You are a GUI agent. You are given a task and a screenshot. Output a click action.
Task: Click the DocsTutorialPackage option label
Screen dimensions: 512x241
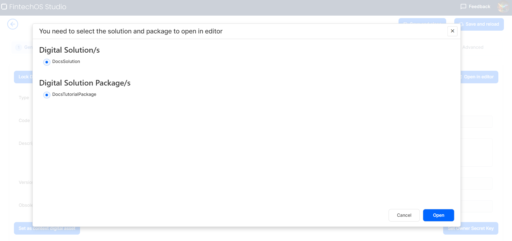74,94
